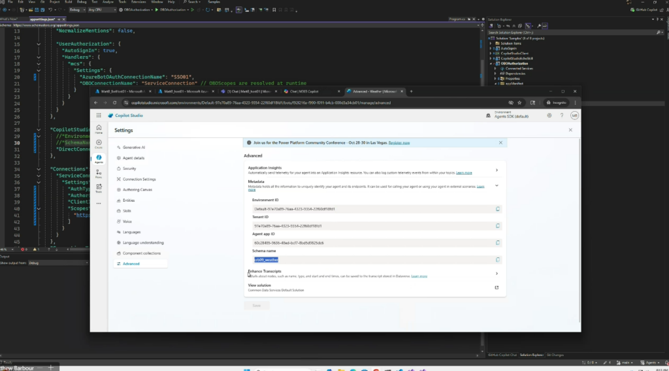Image resolution: width=669 pixels, height=371 pixels.
Task: Select Advanced settings item
Action: tap(141, 264)
